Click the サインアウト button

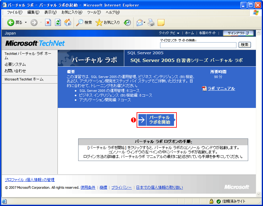point(238,33)
